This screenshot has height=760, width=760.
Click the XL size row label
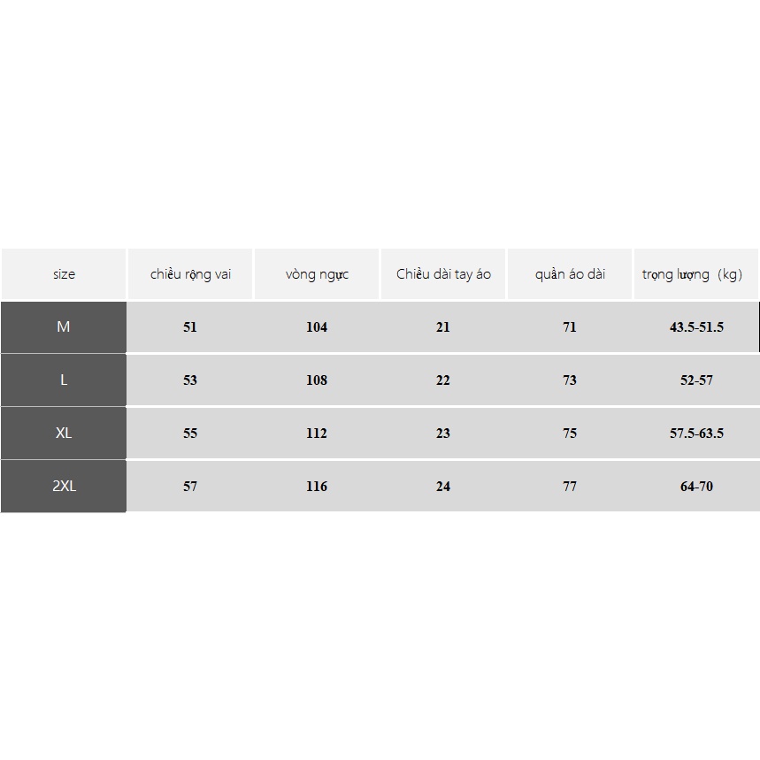click(64, 433)
